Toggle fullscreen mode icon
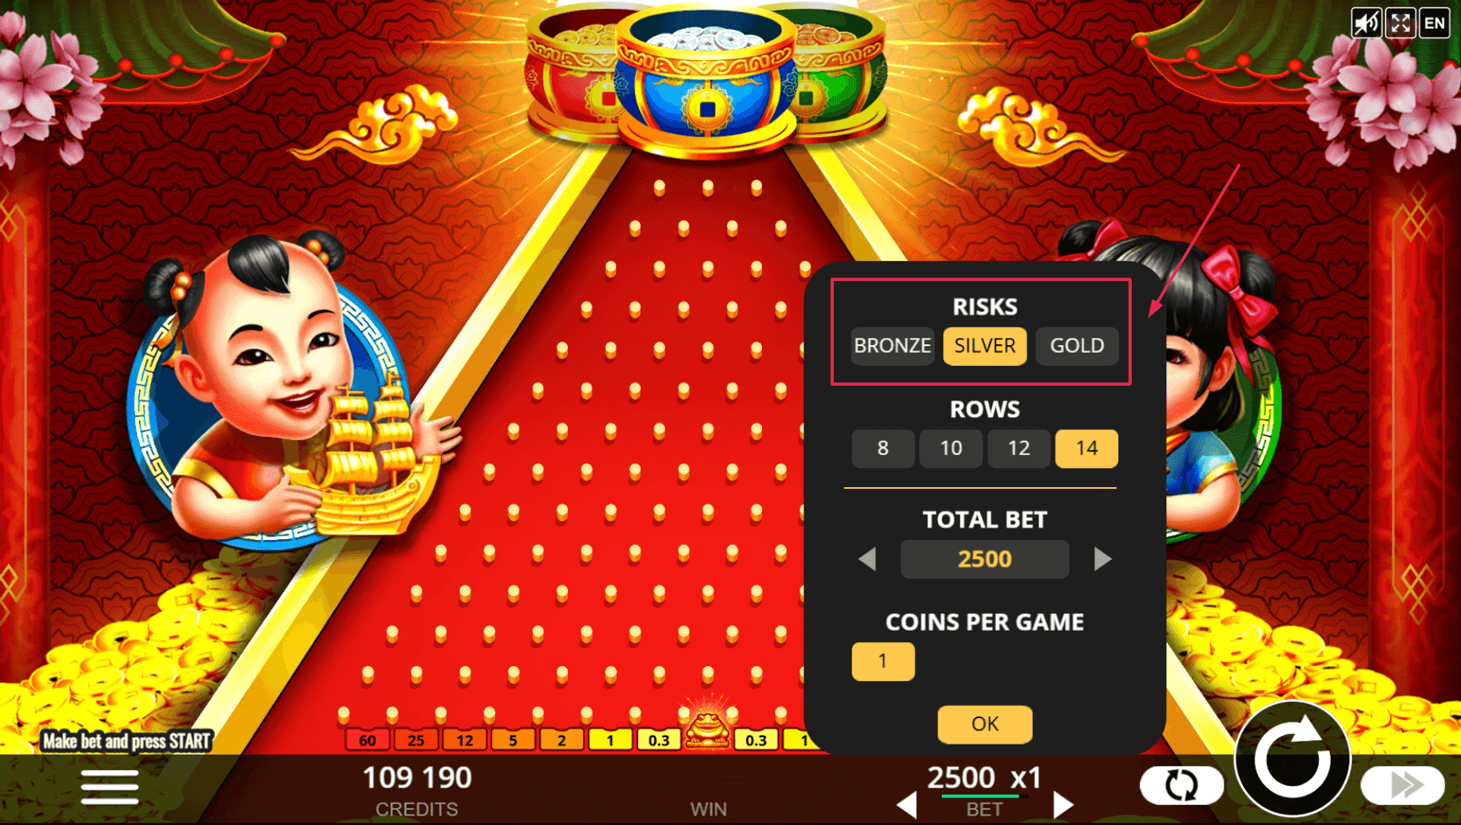This screenshot has width=1461, height=825. (x=1400, y=23)
